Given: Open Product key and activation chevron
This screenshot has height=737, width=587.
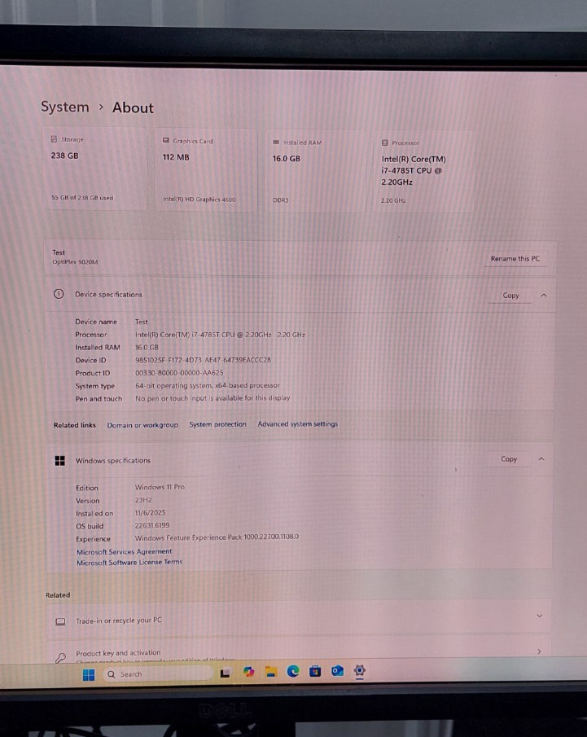Looking at the screenshot, I should coord(539,651).
